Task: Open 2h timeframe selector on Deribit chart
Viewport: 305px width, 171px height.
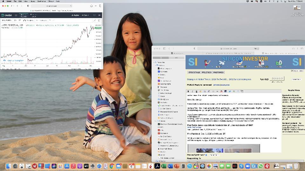Action: 15,20
